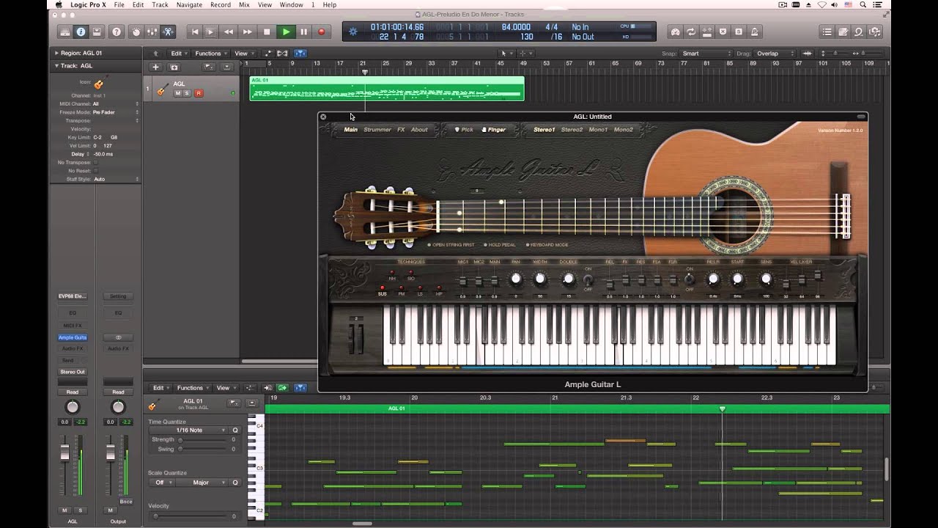
Task: Switch to Strummer tab in Ample Guitar
Action: pos(377,130)
